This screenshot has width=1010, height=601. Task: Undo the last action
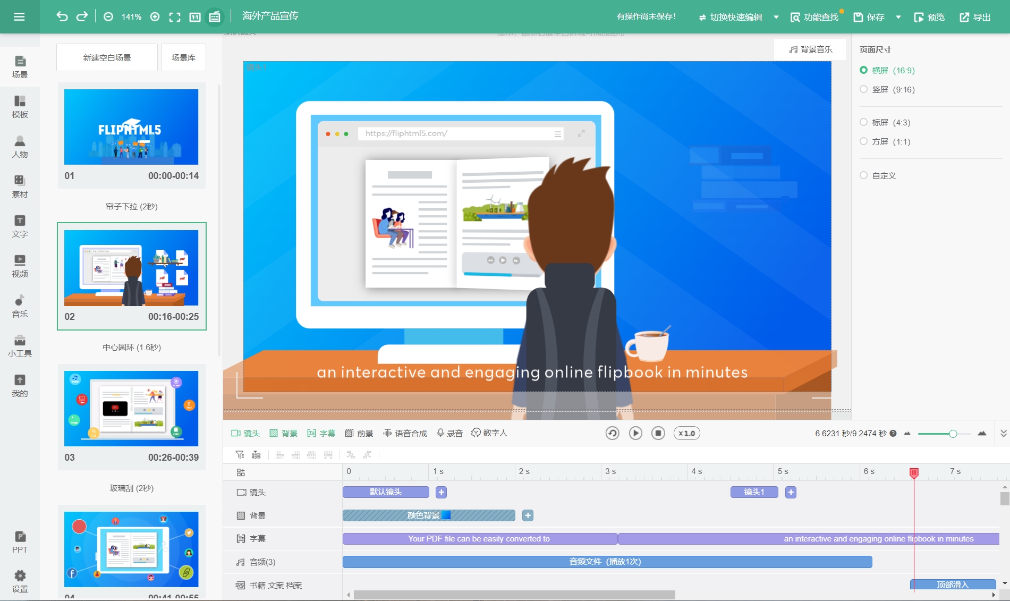[62, 16]
